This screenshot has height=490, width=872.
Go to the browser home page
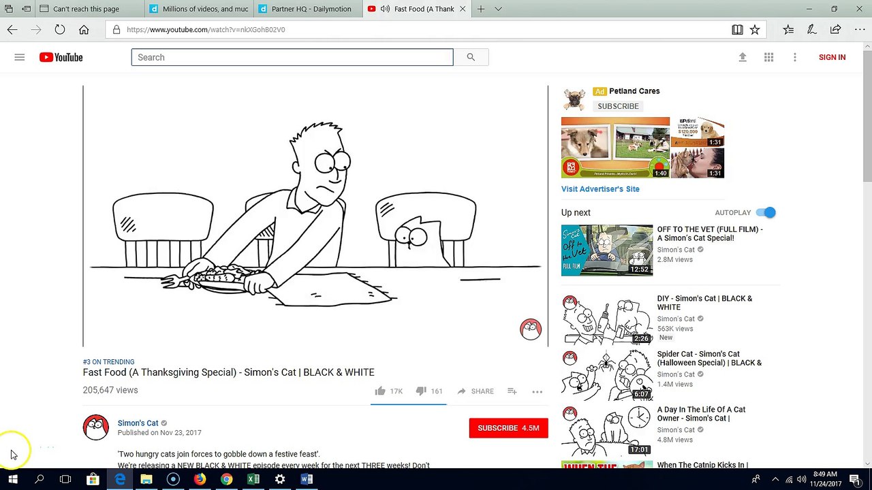[x=84, y=29]
